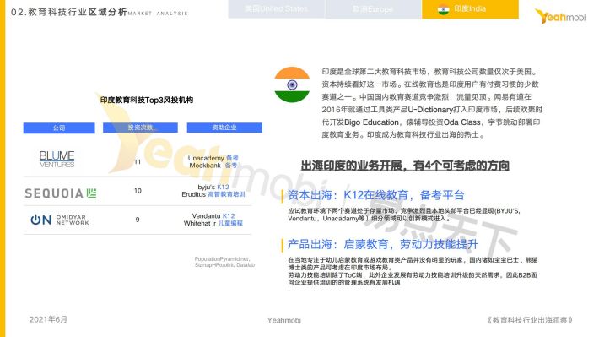
Task: Click the Whitehat jr 儿童编程 entry
Action: [213, 223]
